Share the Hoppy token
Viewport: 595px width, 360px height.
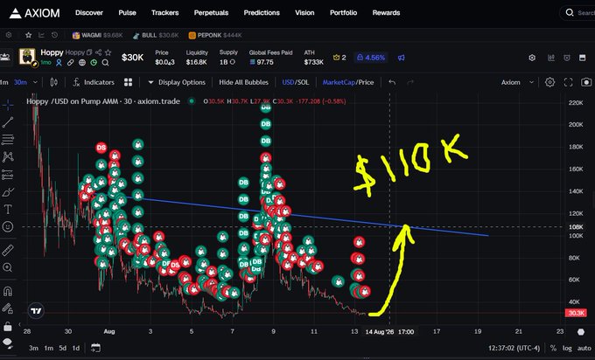click(x=98, y=52)
